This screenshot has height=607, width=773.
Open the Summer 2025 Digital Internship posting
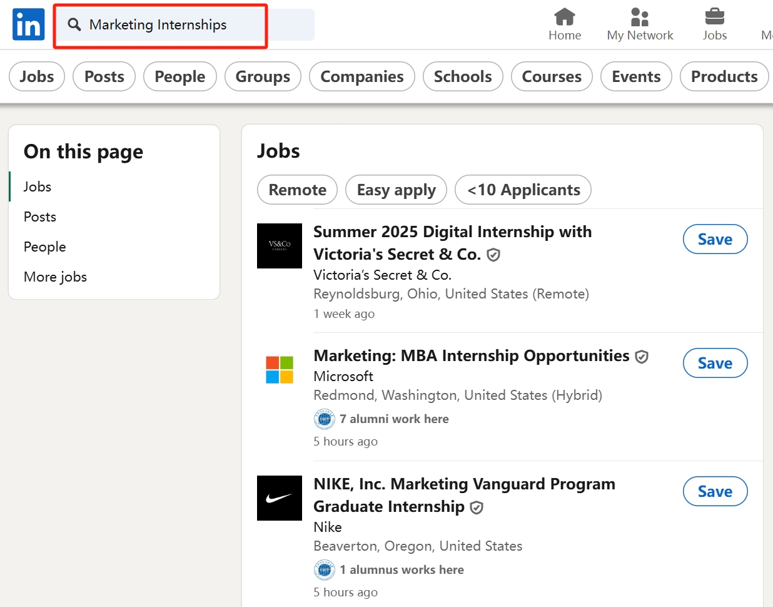[452, 243]
